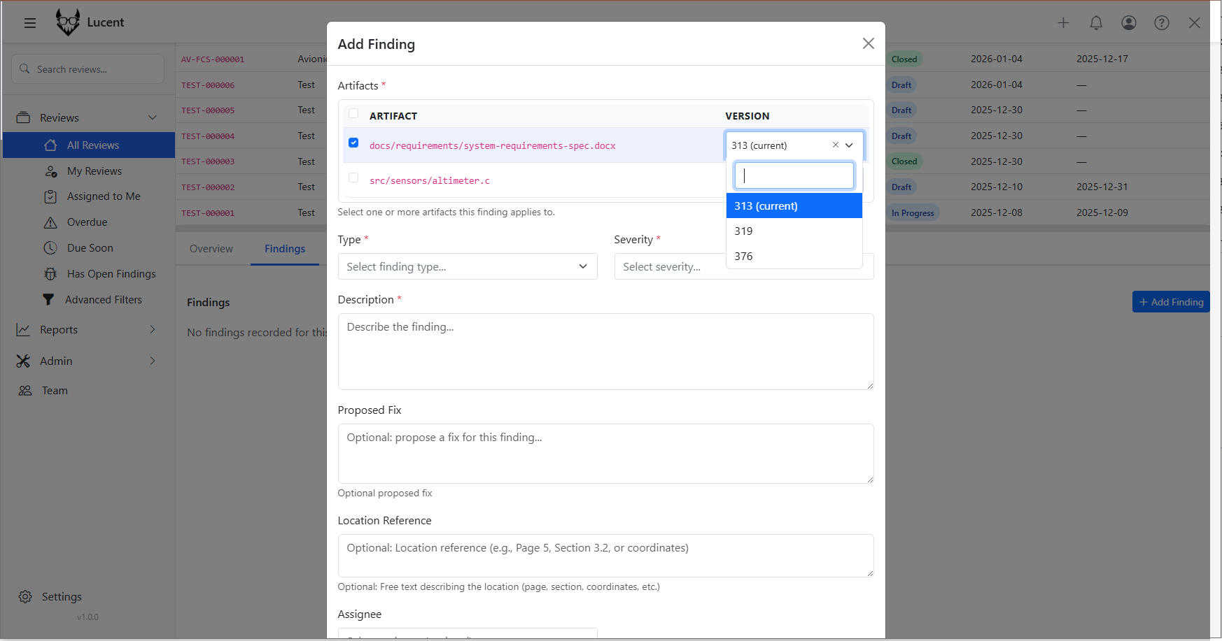Switch to the Overview tab
This screenshot has height=641, width=1222.
pos(210,248)
